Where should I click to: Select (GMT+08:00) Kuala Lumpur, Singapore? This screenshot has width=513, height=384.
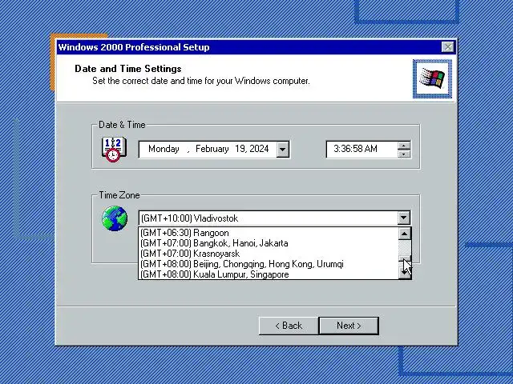269,274
